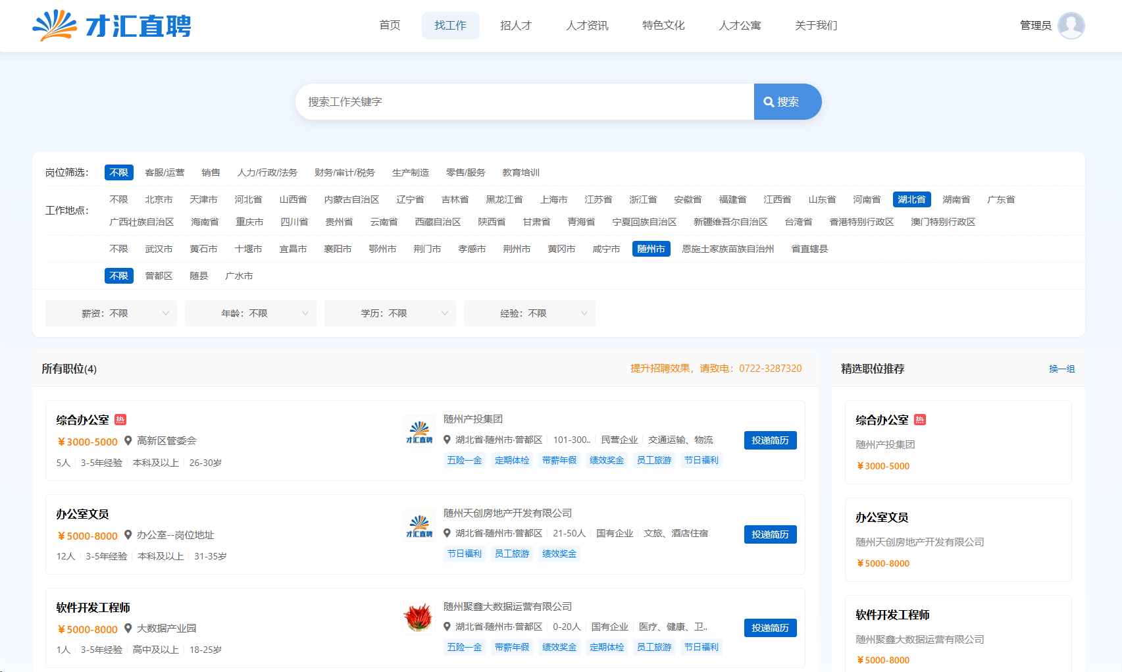Expand the 薪资 salary dropdown
The width and height of the screenshot is (1122, 672).
(x=111, y=313)
